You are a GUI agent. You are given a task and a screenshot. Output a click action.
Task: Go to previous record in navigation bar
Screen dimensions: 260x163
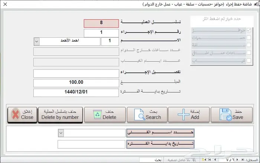tap(237, 160)
